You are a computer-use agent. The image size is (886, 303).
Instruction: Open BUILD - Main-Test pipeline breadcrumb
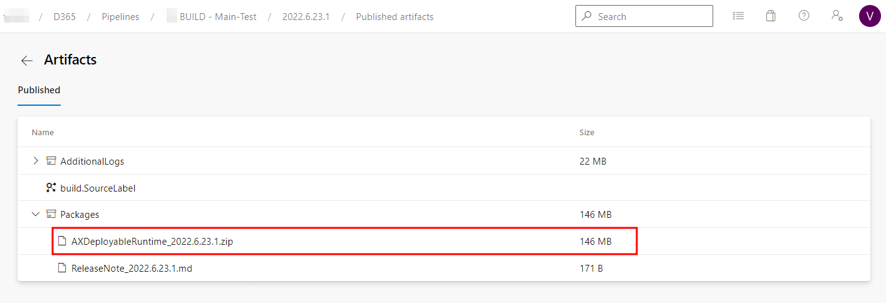point(218,17)
